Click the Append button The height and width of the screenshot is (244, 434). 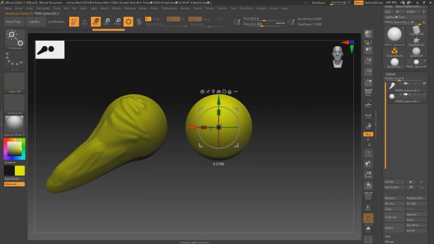pyautogui.click(x=416, y=215)
